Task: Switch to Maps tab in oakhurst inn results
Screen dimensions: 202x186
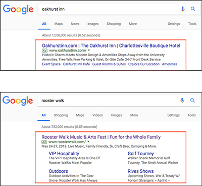Action: [59, 24]
